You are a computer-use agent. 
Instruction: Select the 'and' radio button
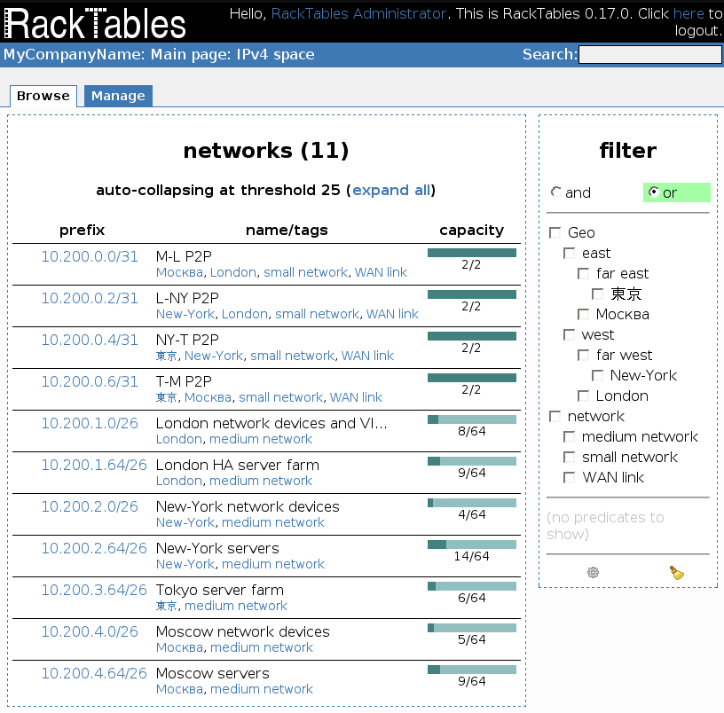[556, 192]
